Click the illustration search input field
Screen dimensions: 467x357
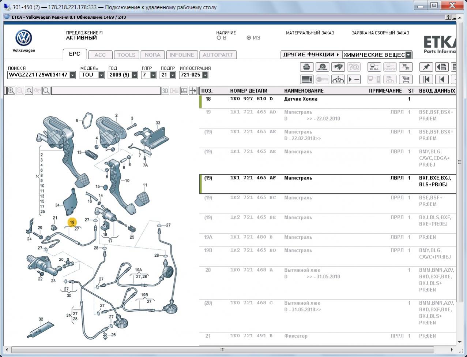point(106,91)
